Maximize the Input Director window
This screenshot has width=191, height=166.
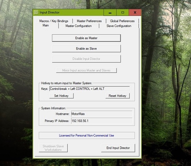123,12
